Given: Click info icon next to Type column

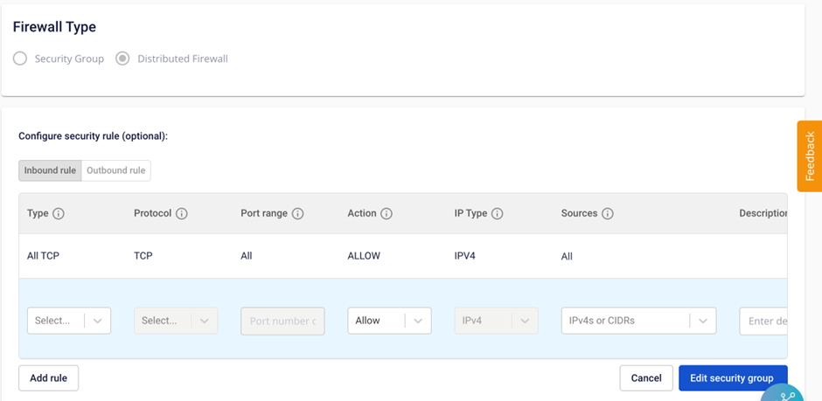Looking at the screenshot, I should pyautogui.click(x=59, y=213).
